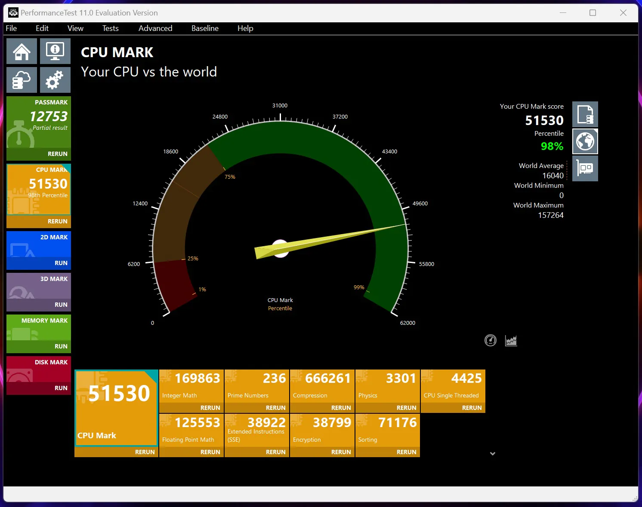Click the PerformanceTest app icon in title bar

click(x=13, y=12)
